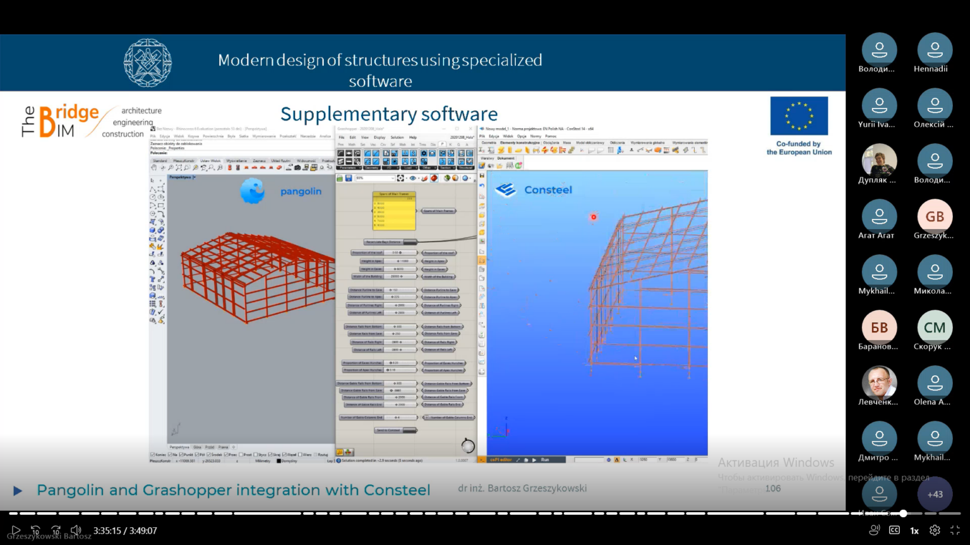Click the audio track icon beside CC
Screen dimensions: 970x545
click(875, 530)
